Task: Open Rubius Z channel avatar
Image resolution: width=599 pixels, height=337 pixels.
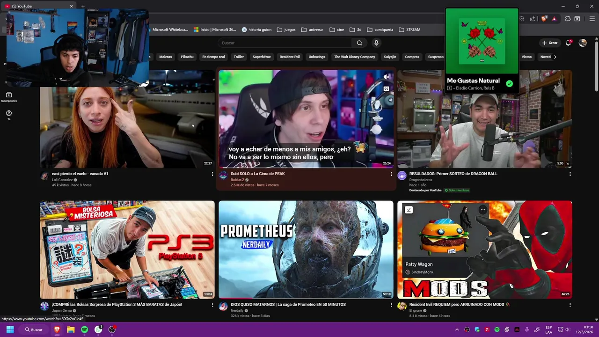Action: (x=223, y=176)
